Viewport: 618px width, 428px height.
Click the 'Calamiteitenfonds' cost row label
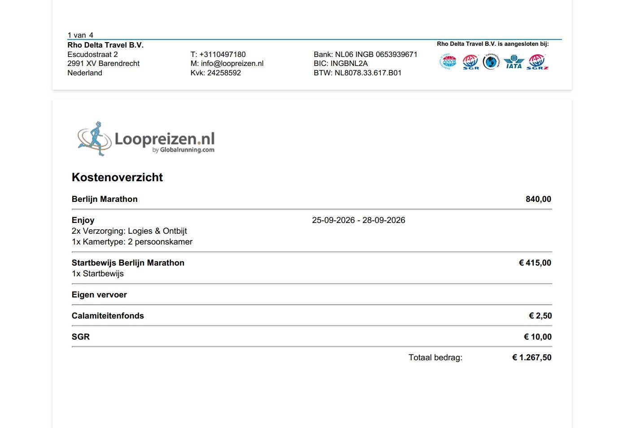coord(108,316)
